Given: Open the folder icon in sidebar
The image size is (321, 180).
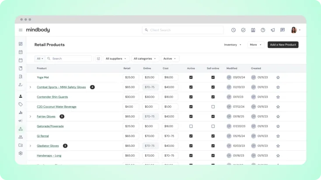Looking at the screenshot, I should point(21,145).
